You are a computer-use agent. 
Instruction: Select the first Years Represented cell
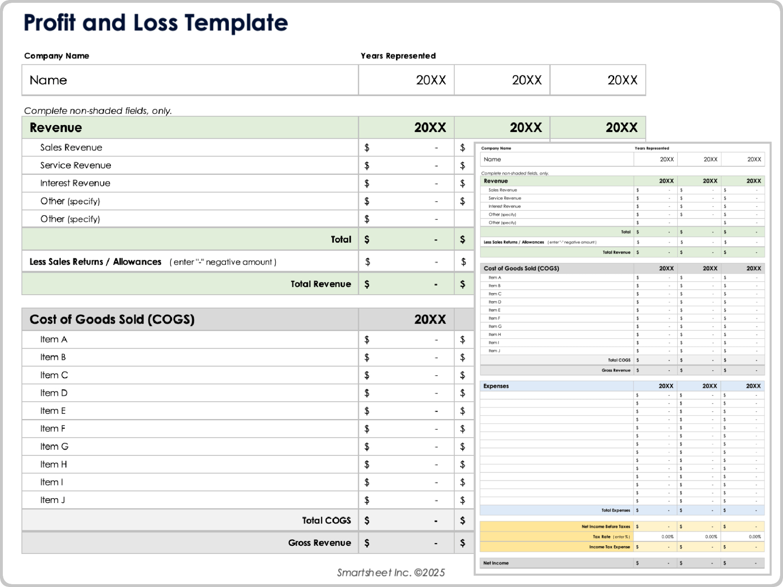pos(406,80)
